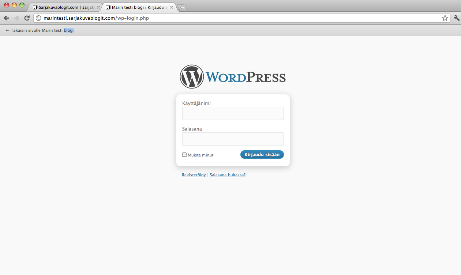
Task: Open the Chrome wrench settings menu
Action: coord(456,18)
